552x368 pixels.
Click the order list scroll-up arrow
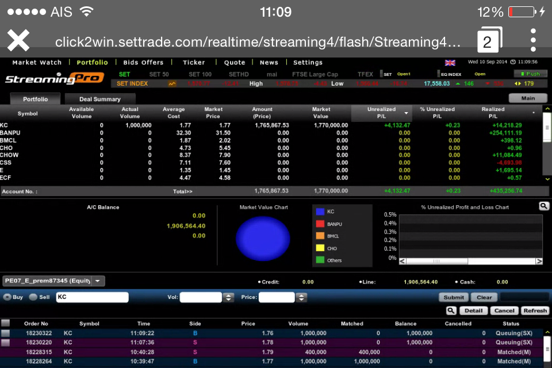547,332
